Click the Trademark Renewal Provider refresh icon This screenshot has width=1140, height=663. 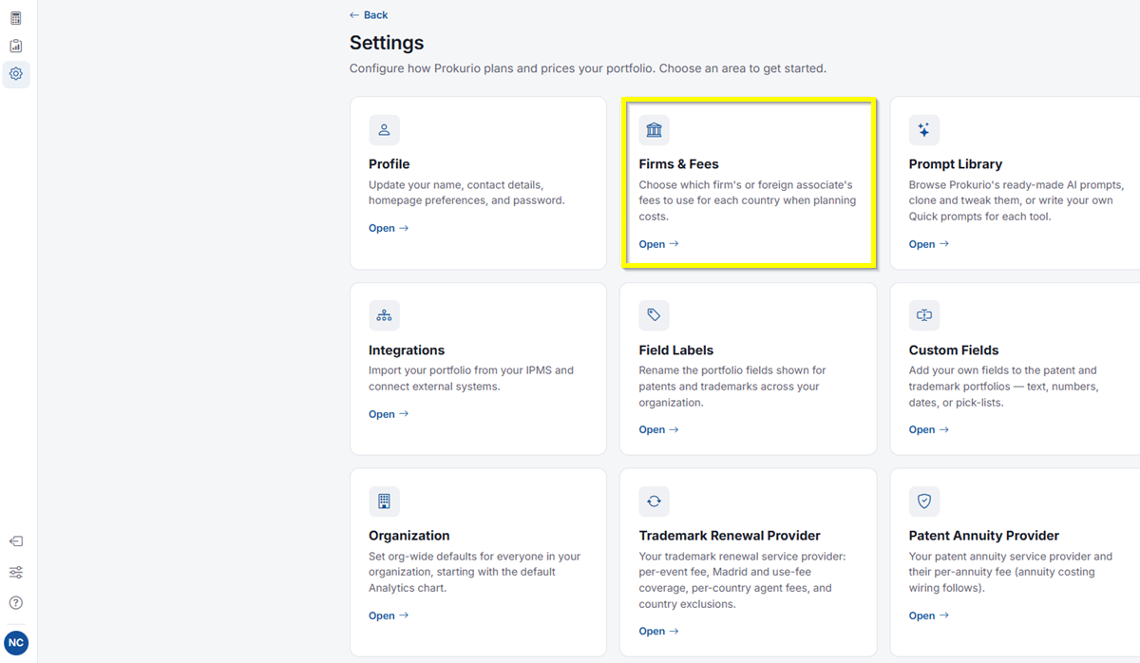pyautogui.click(x=654, y=502)
